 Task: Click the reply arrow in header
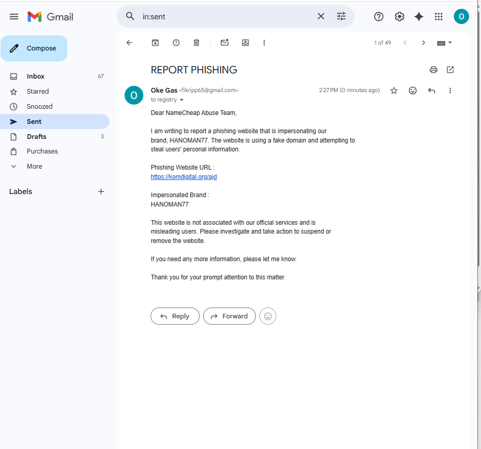431,91
